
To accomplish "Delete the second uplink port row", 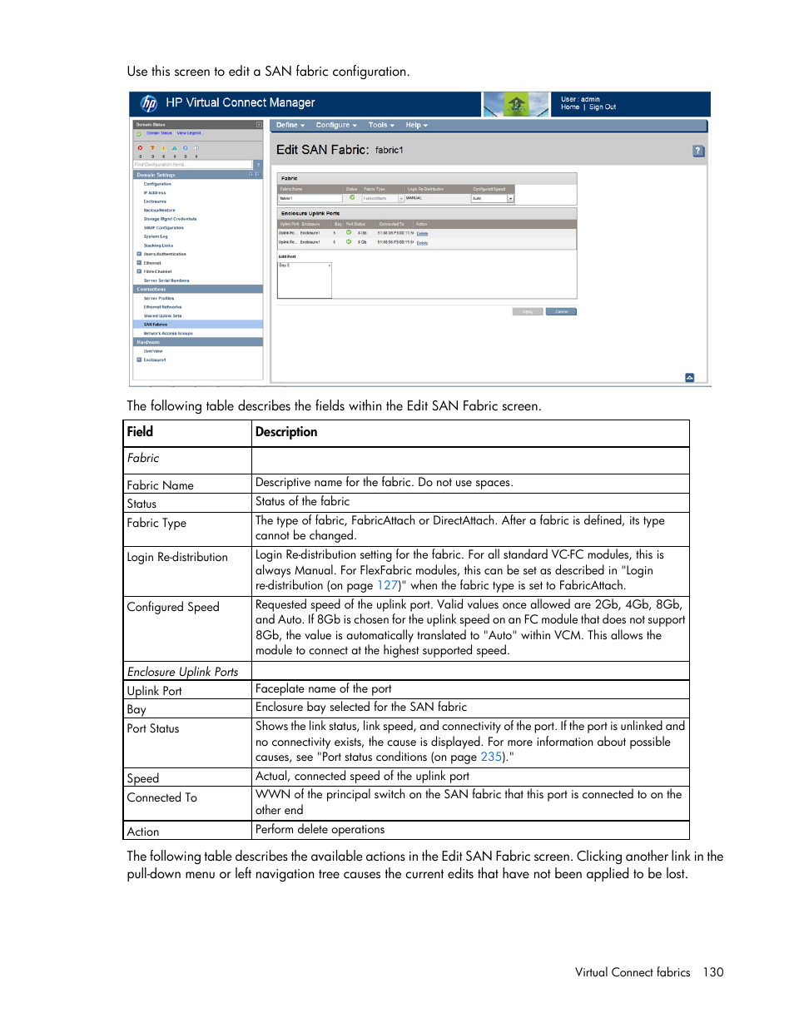I will [x=422, y=243].
